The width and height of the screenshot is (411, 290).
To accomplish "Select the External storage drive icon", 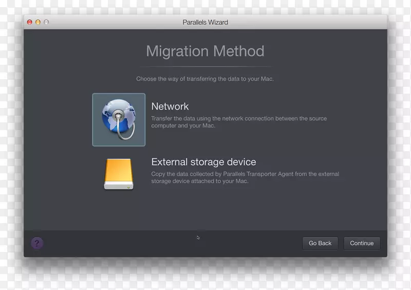I will click(x=119, y=174).
